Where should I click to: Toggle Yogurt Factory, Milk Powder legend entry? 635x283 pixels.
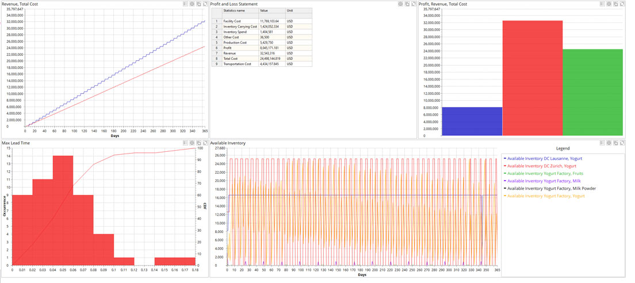[x=551, y=188]
